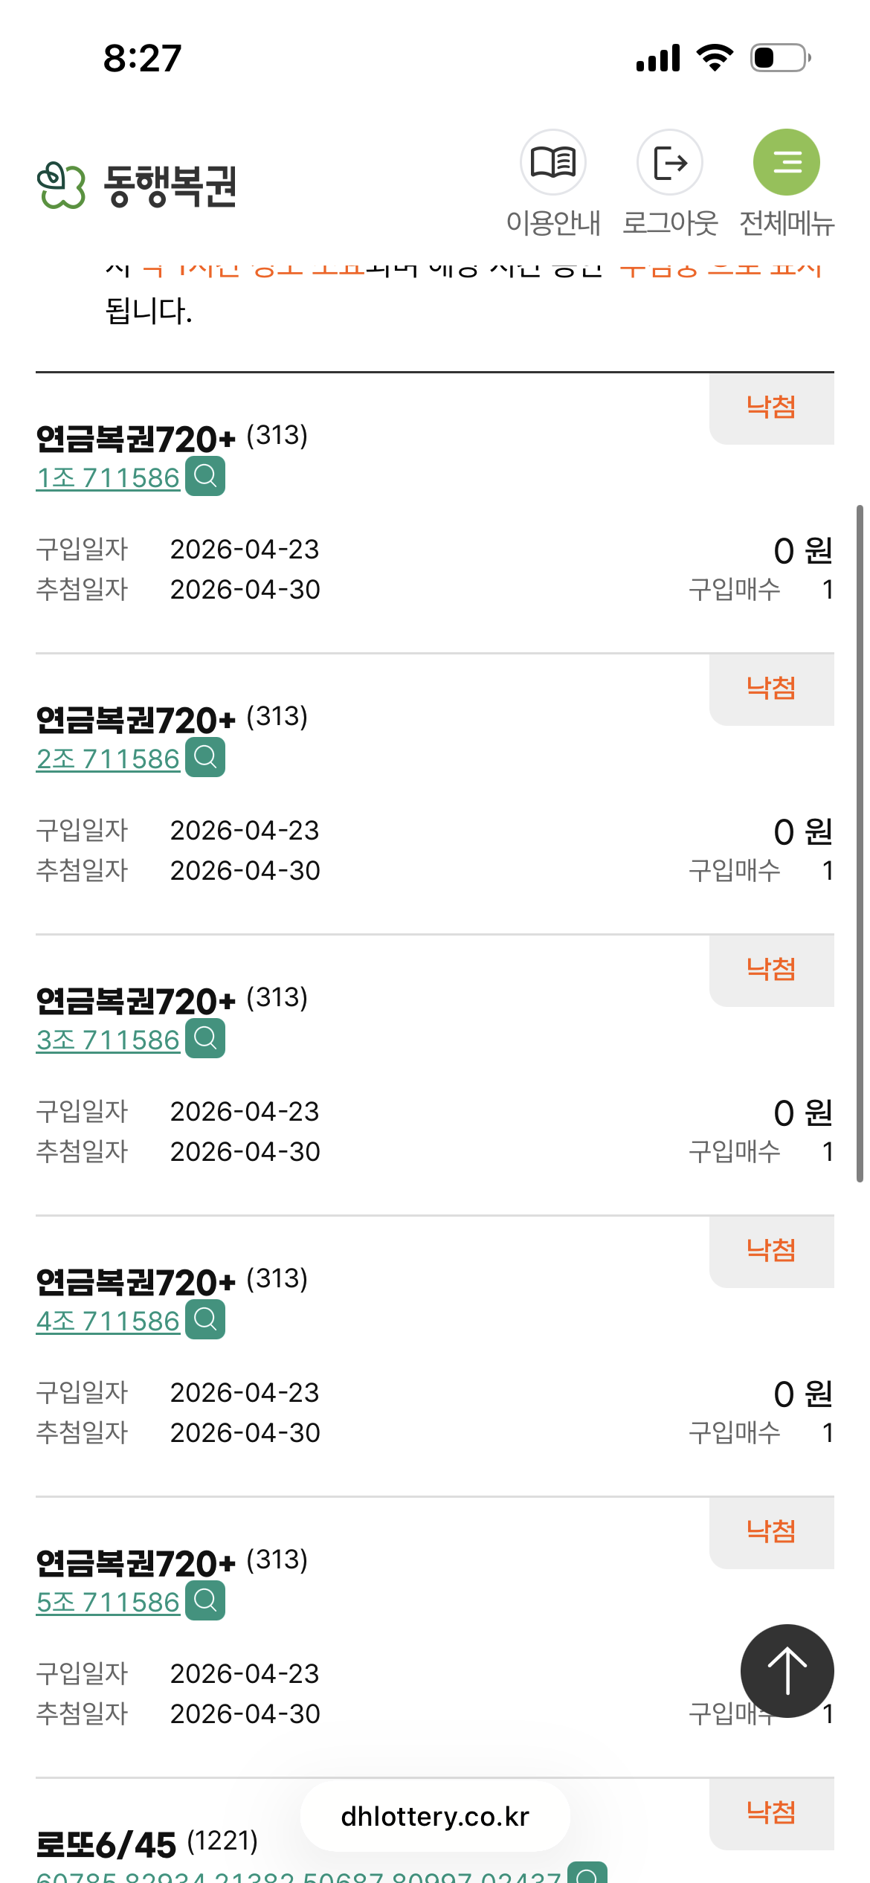Open the 3조 711586 ticket number link

[109, 1040]
